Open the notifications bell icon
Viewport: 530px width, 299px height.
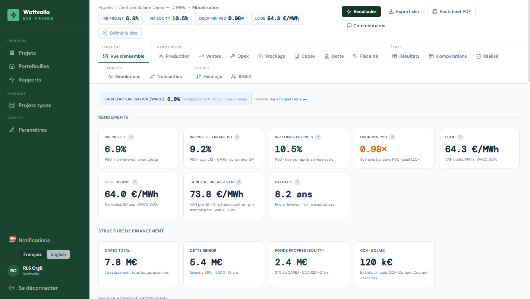point(12,240)
